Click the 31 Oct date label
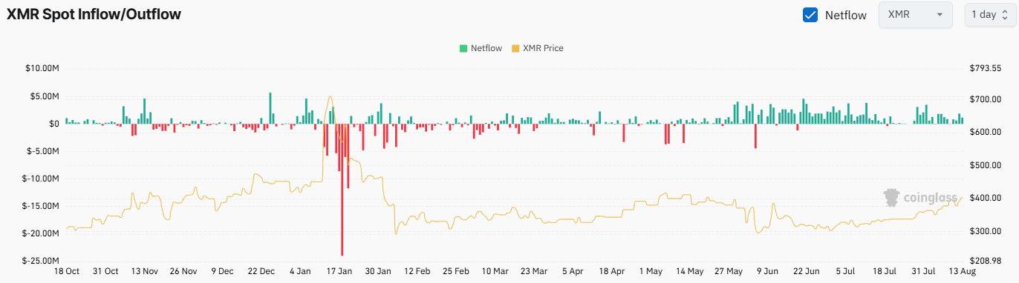Image resolution: width=1019 pixels, height=283 pixels. tap(105, 272)
